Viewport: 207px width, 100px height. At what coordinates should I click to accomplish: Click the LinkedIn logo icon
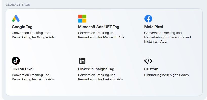click(x=82, y=61)
